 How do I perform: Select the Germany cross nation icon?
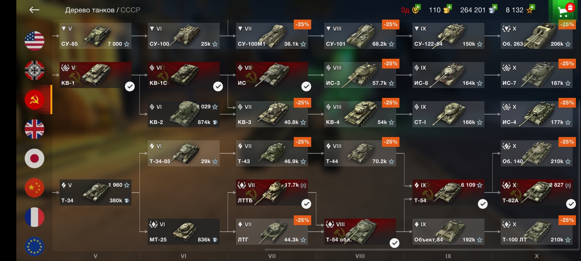point(34,70)
